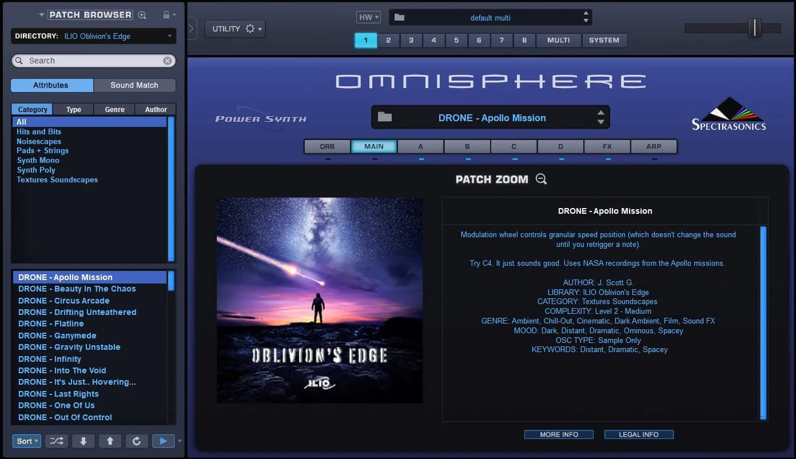Viewport: 796px width, 459px height.
Task: Adjust the master volume slider
Action: point(755,27)
